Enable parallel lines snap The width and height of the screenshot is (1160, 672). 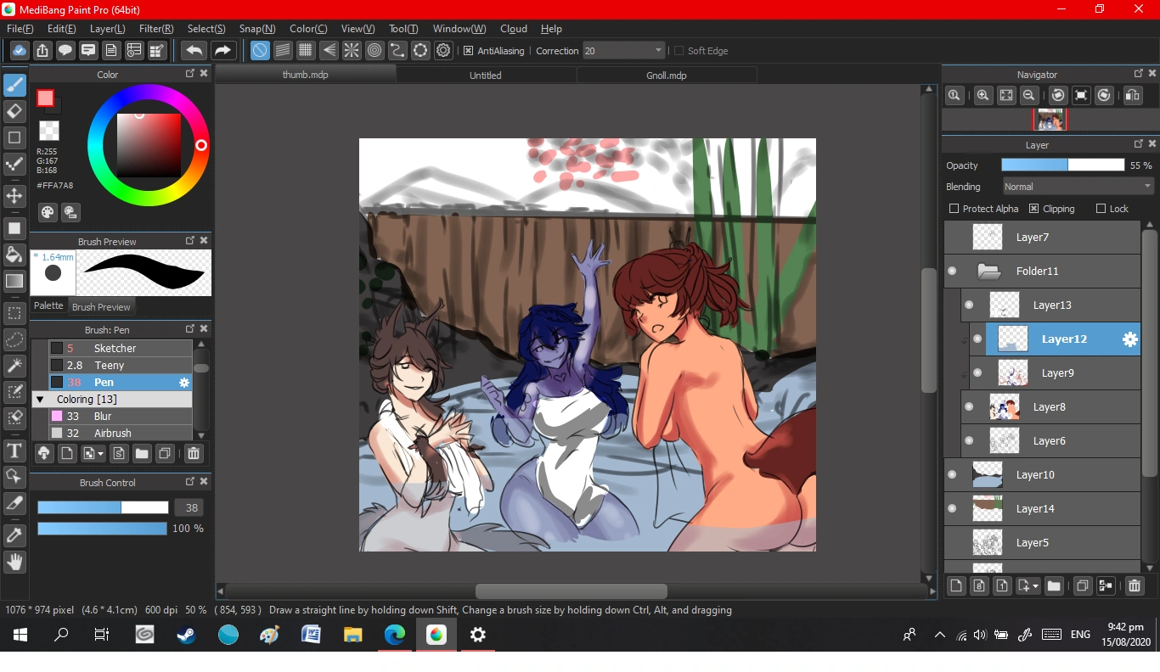point(283,51)
